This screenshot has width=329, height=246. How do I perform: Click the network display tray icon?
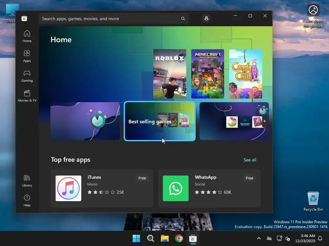coord(279,238)
